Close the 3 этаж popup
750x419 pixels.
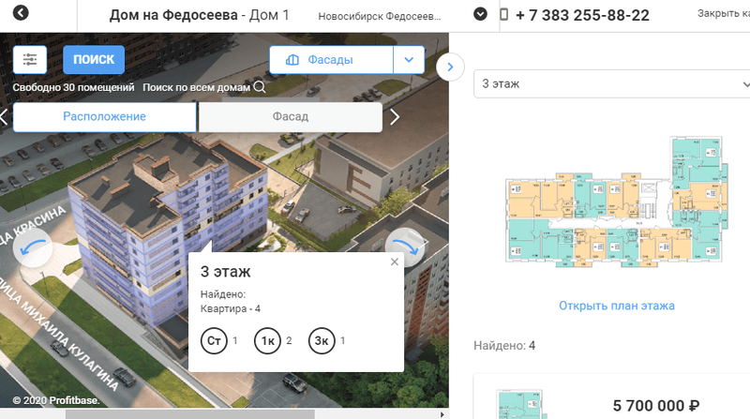pos(395,262)
